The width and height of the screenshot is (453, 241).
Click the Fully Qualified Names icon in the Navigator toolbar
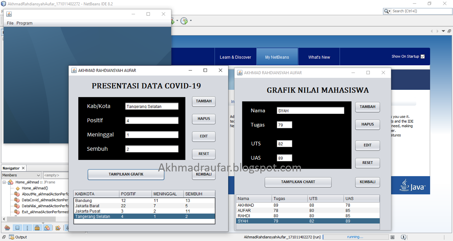58,228
